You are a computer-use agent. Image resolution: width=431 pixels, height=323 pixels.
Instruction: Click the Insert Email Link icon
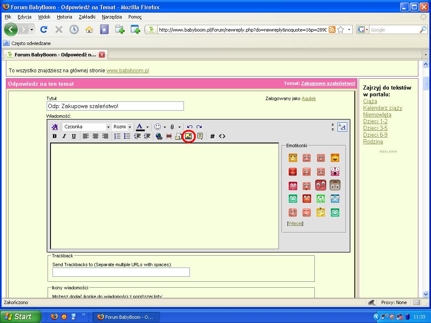(x=178, y=136)
